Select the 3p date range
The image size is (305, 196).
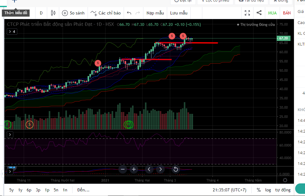click(x=38, y=190)
